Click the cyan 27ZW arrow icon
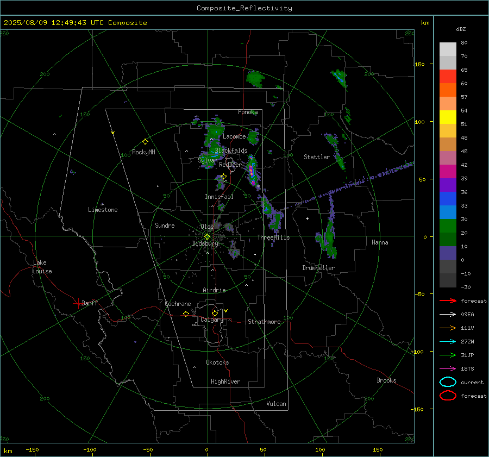The height and width of the screenshot is (457, 489). point(448,342)
